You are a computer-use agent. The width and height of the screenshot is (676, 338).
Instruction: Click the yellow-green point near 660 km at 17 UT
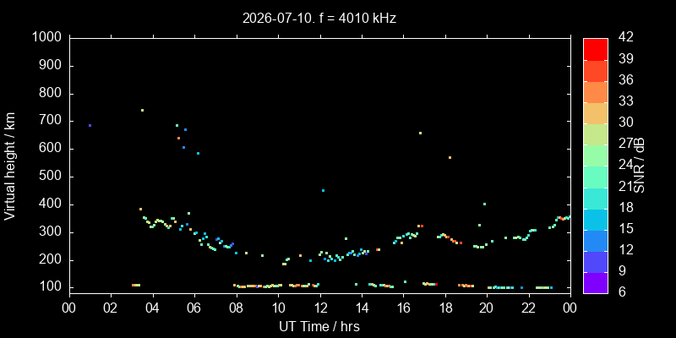click(420, 133)
